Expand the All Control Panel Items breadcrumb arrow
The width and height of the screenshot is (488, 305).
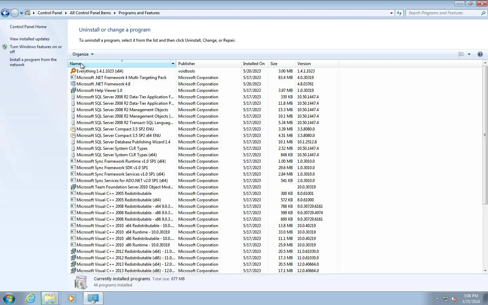[x=115, y=13]
